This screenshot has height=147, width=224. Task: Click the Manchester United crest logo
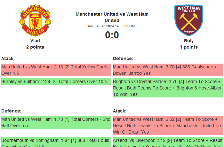click(x=35, y=20)
